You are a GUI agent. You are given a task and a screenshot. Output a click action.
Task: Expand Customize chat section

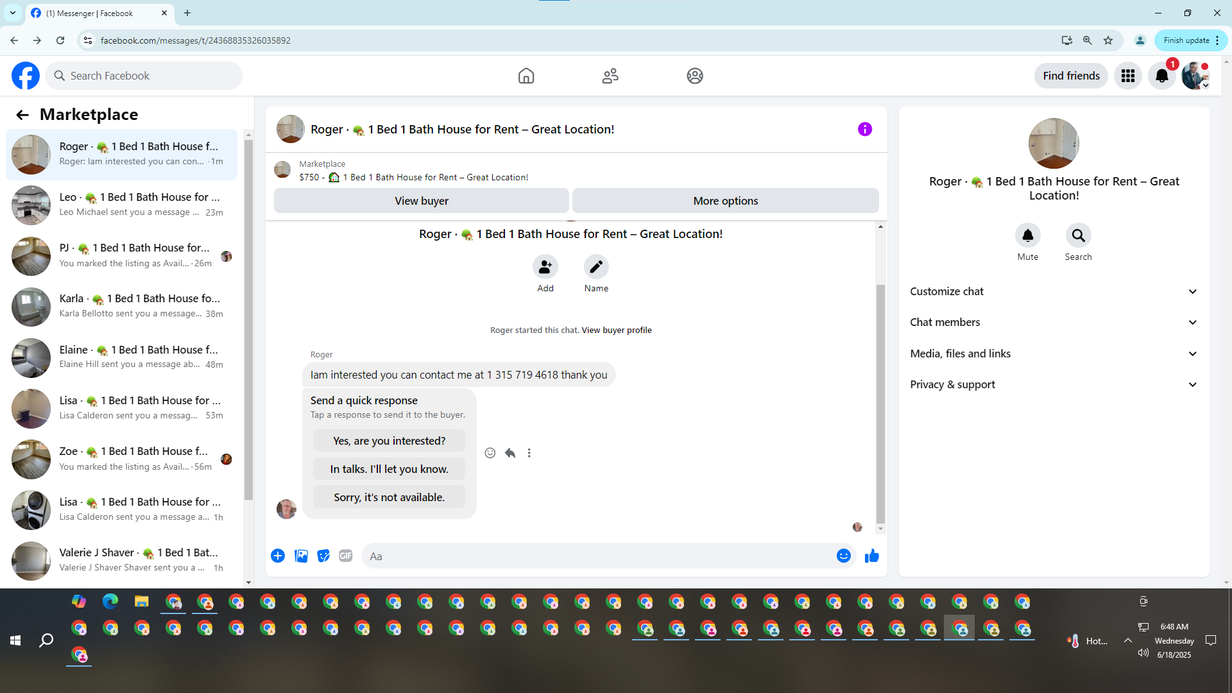[1054, 292]
